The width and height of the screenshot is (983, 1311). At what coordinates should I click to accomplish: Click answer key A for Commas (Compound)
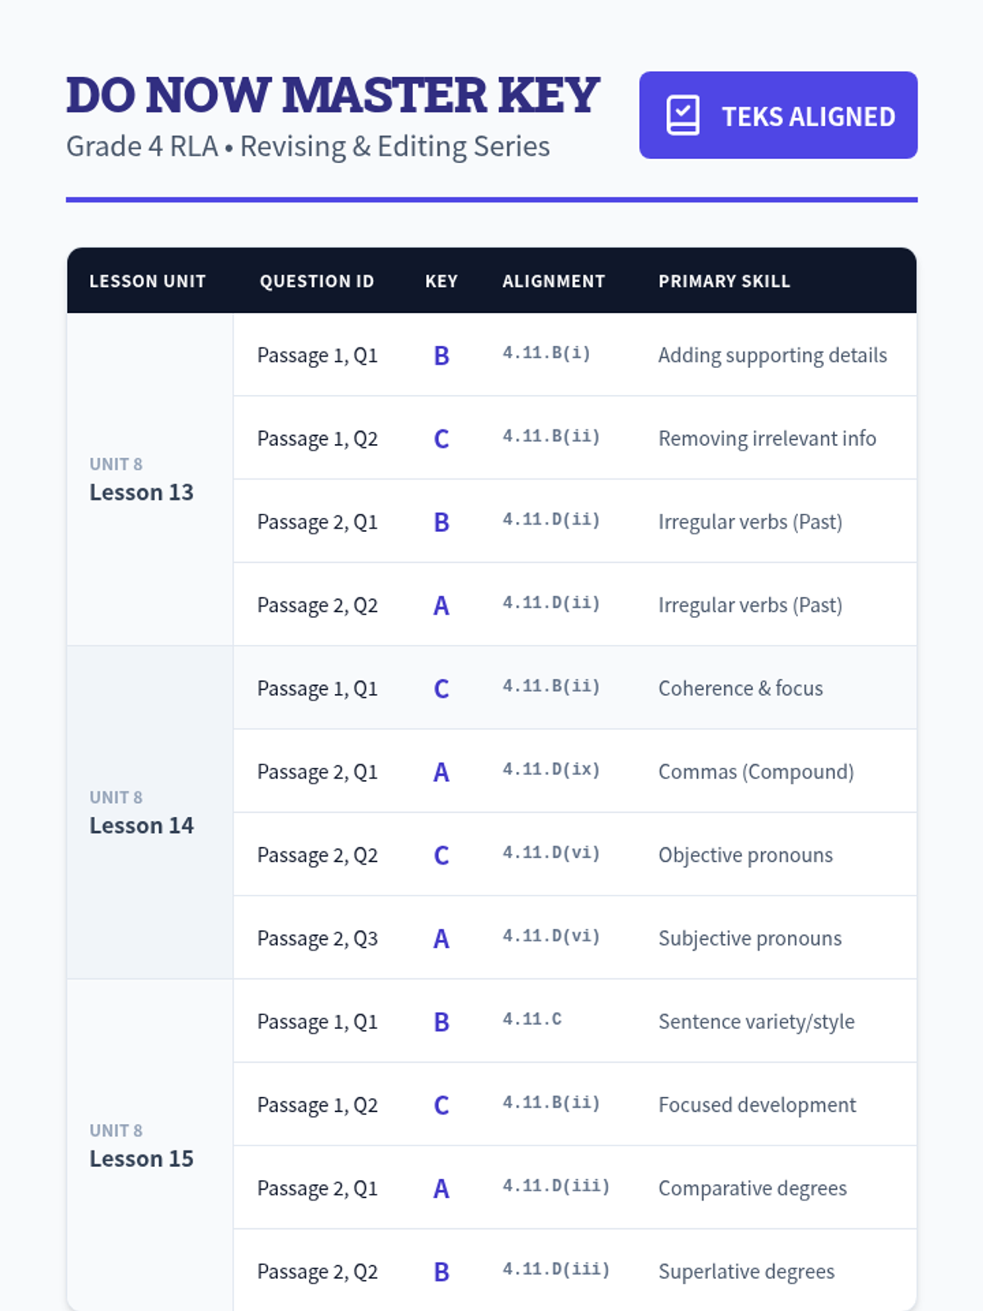[442, 772]
